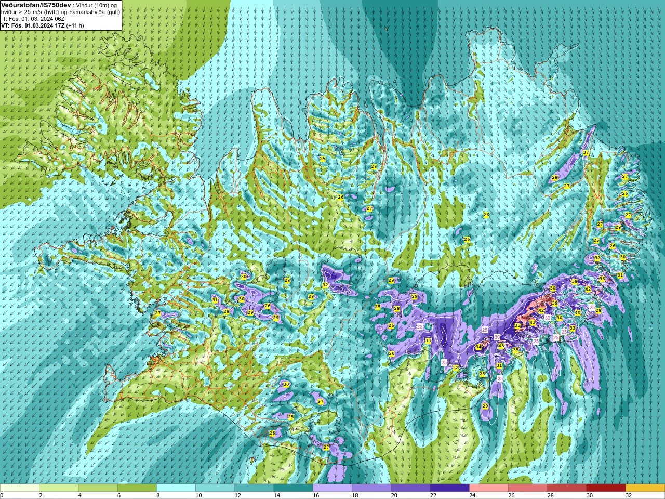Select the light green 2–4 m/s legend swatch

(x=59, y=488)
